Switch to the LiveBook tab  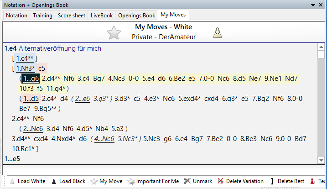click(x=102, y=16)
